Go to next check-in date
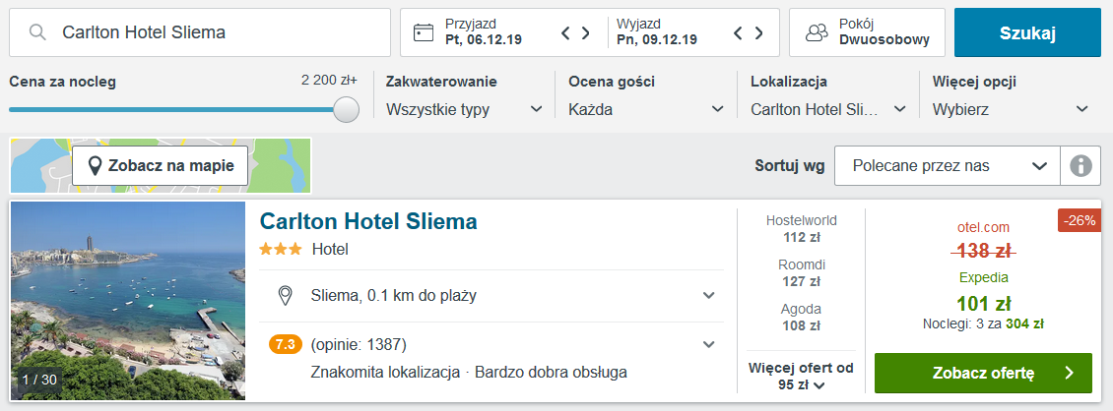1113x411 pixels. pyautogui.click(x=586, y=32)
